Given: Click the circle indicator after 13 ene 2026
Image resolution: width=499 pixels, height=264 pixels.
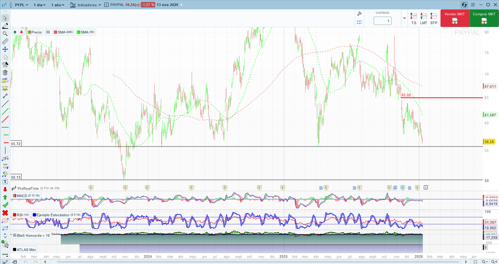Looking at the screenshot, I should [182, 5].
